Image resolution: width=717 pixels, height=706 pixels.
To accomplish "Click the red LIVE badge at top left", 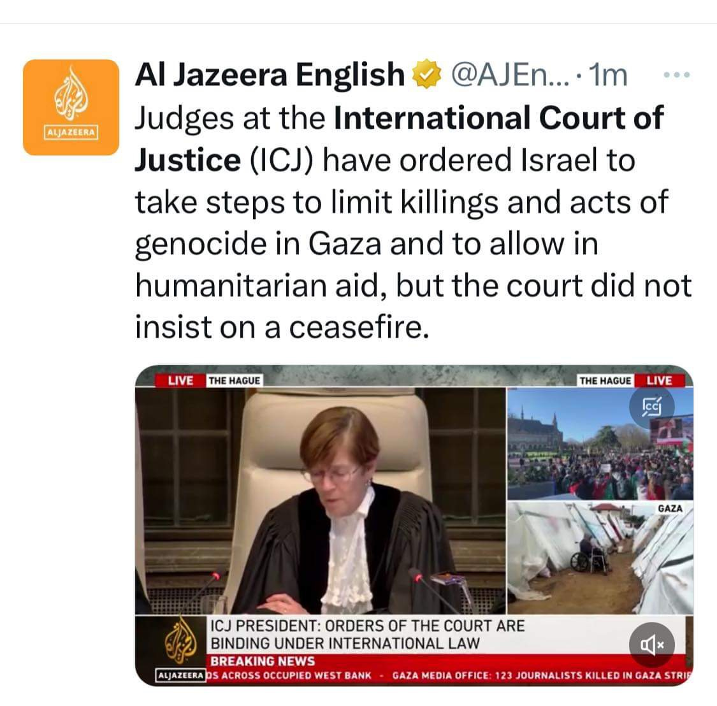I will click(x=180, y=380).
